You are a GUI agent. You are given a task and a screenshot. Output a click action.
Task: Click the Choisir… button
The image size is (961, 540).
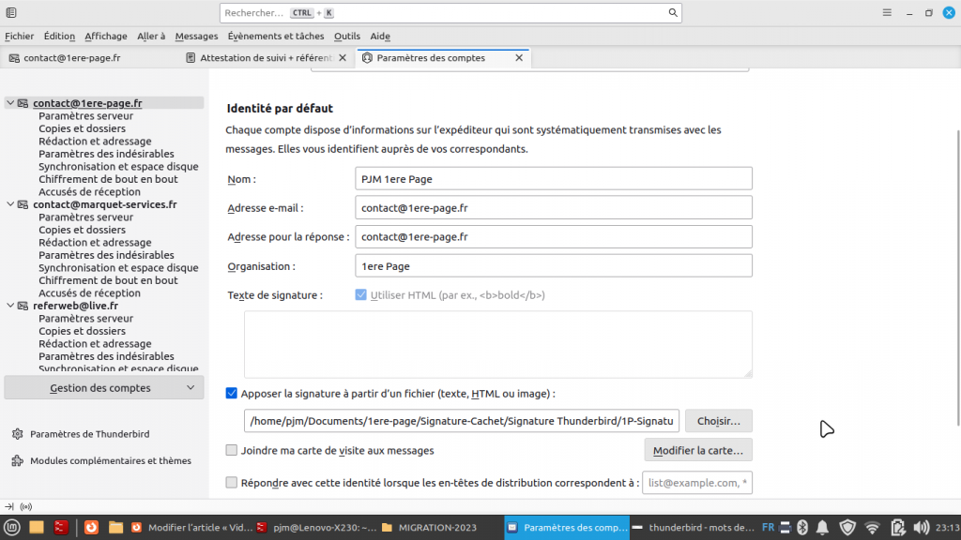click(718, 421)
